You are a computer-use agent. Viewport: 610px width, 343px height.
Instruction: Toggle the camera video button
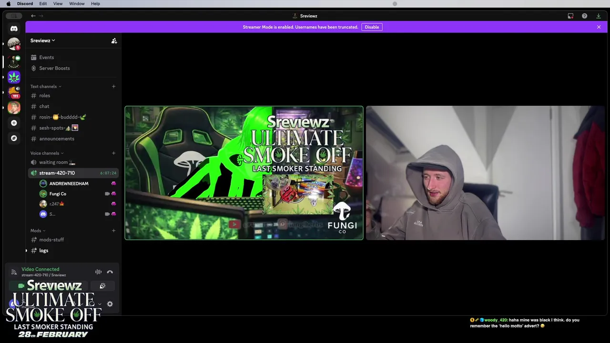[x=21, y=286]
